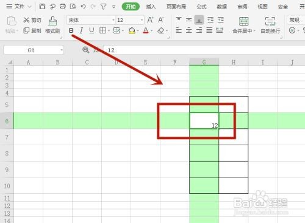Screen dimensions: 305x223
Task: Click the Undo arrow icon
Action: [x=83, y=7]
